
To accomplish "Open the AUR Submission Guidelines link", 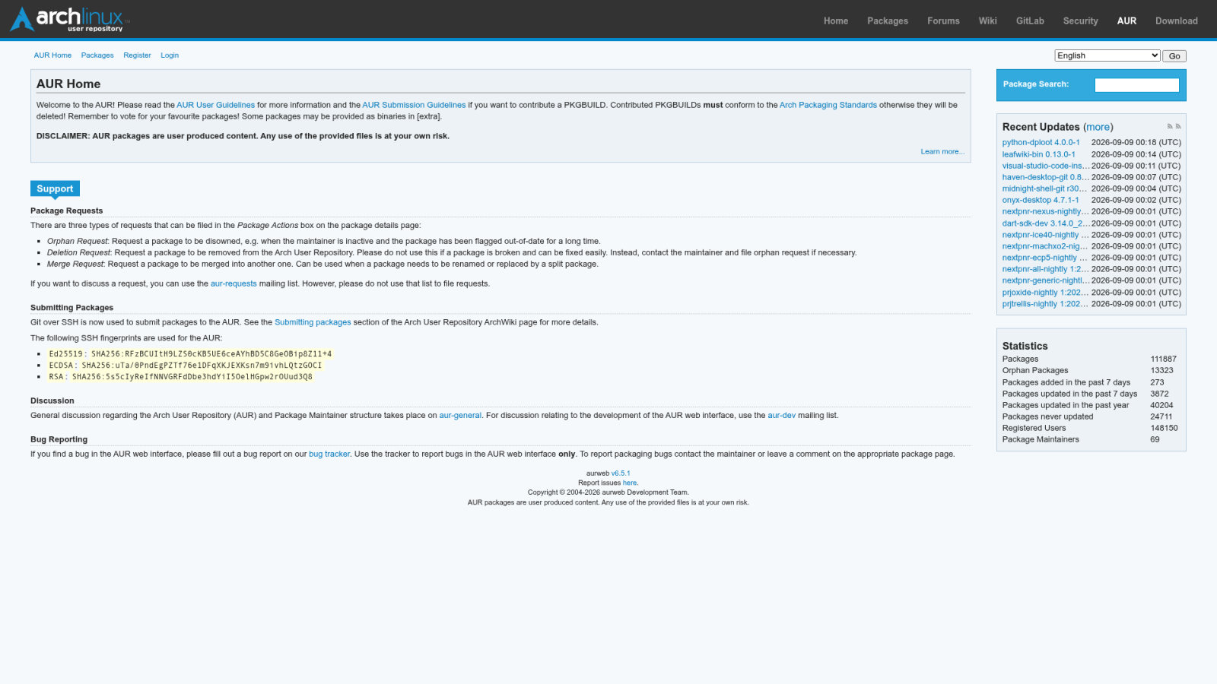I will (414, 105).
